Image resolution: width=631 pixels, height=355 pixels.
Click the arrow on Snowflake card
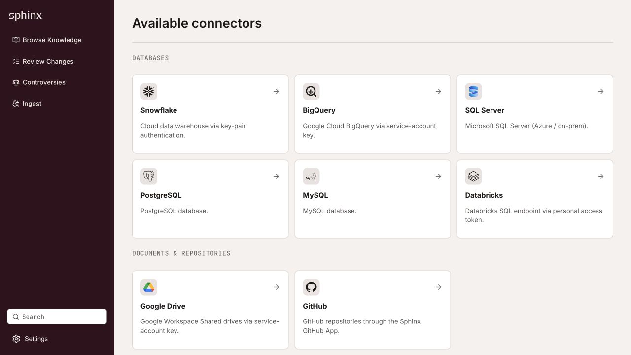[x=276, y=91]
